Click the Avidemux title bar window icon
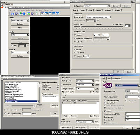 [x=10, y=8]
